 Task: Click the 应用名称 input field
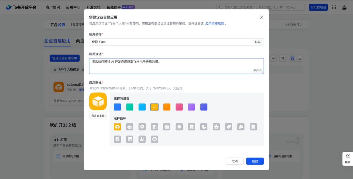click(x=176, y=42)
